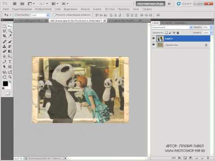
Task: Toggle lock image pixels brush icon
Action: [170, 33]
